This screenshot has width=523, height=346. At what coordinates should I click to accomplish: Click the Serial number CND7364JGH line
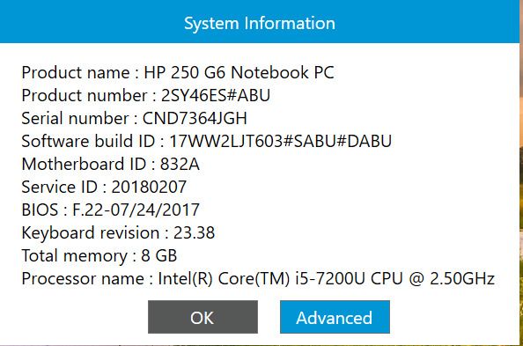click(134, 119)
